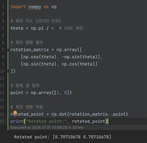The height and width of the screenshot is (143, 147).
Task: Click the orange intention bulb icon
Action: tap(15, 112)
